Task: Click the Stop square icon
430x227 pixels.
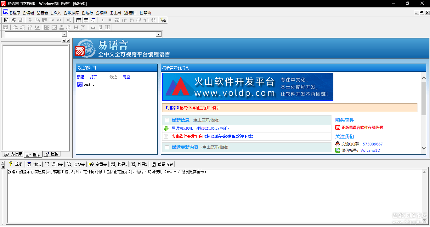Action: point(110,20)
